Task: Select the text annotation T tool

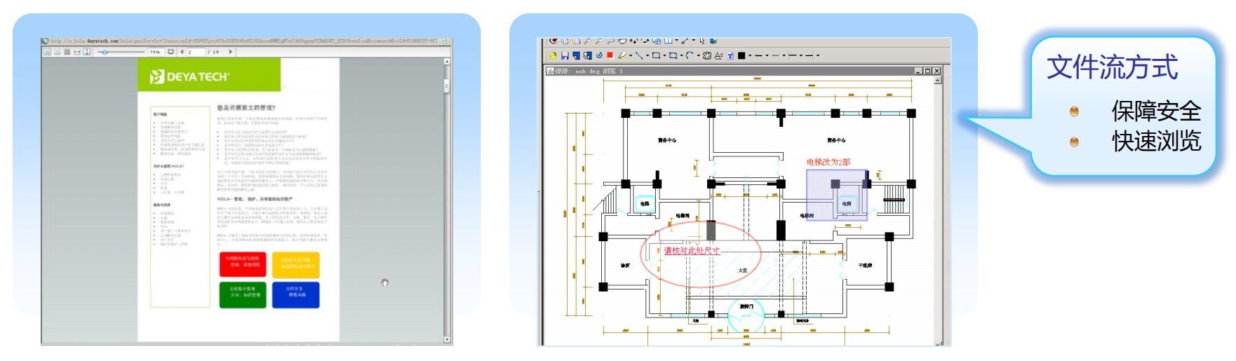Action: 730,55
